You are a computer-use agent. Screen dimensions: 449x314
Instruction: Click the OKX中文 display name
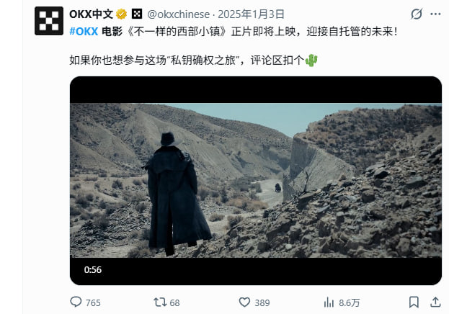point(91,14)
